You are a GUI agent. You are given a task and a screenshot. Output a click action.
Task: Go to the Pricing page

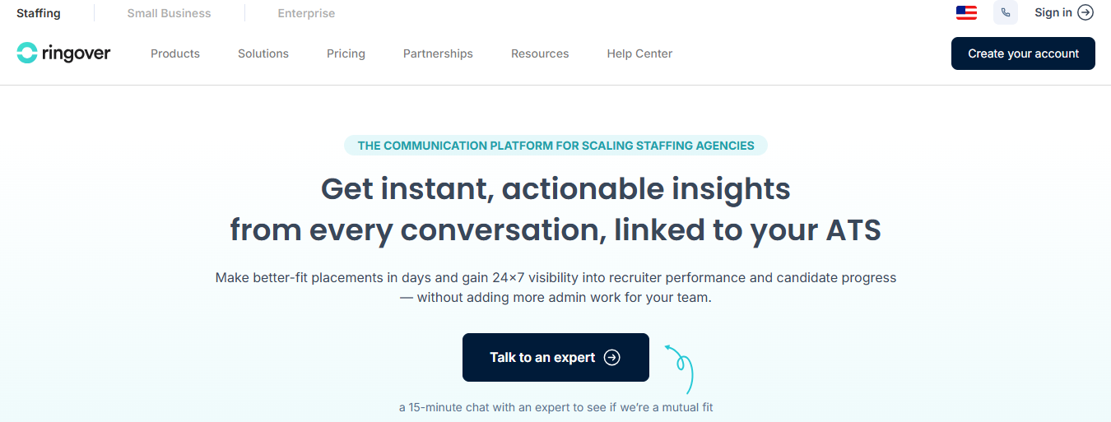pos(346,53)
